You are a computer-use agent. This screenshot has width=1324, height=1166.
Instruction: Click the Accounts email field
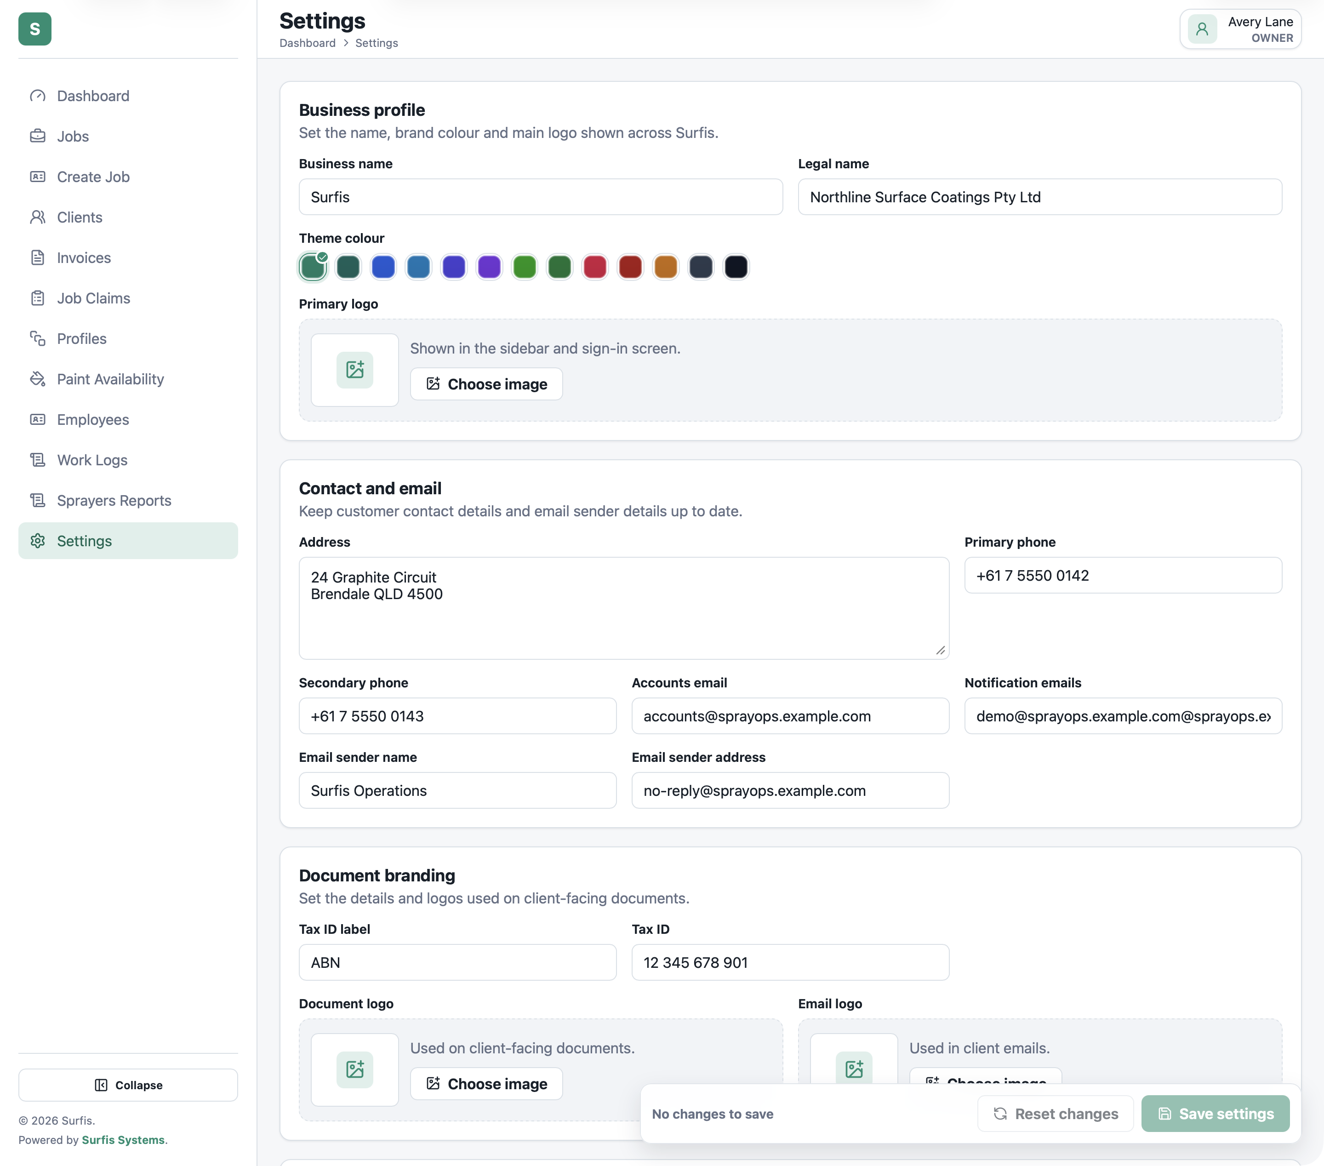pyautogui.click(x=790, y=716)
